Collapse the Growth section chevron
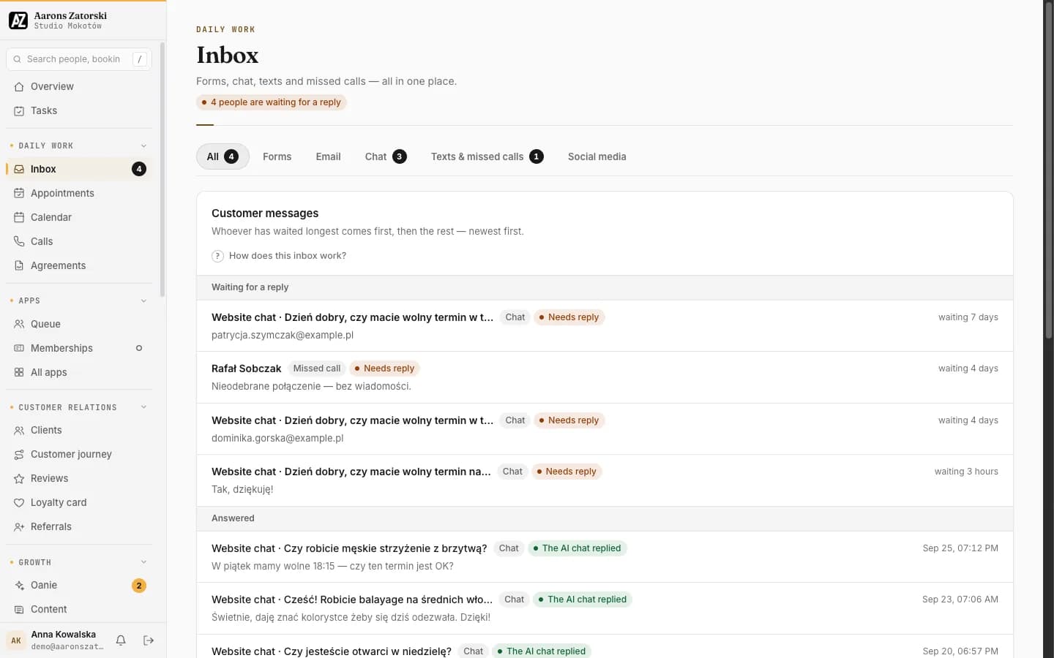 (143, 562)
